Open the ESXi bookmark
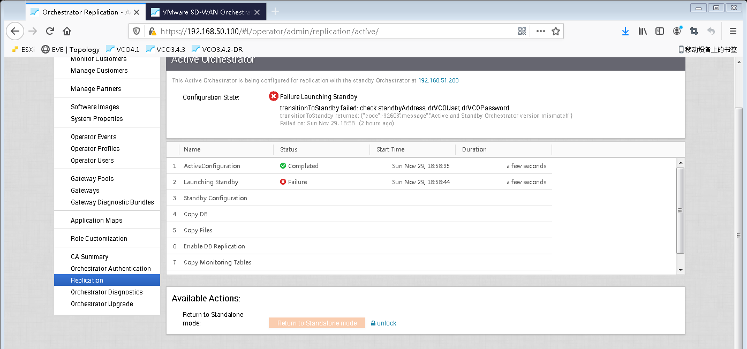 click(x=23, y=49)
